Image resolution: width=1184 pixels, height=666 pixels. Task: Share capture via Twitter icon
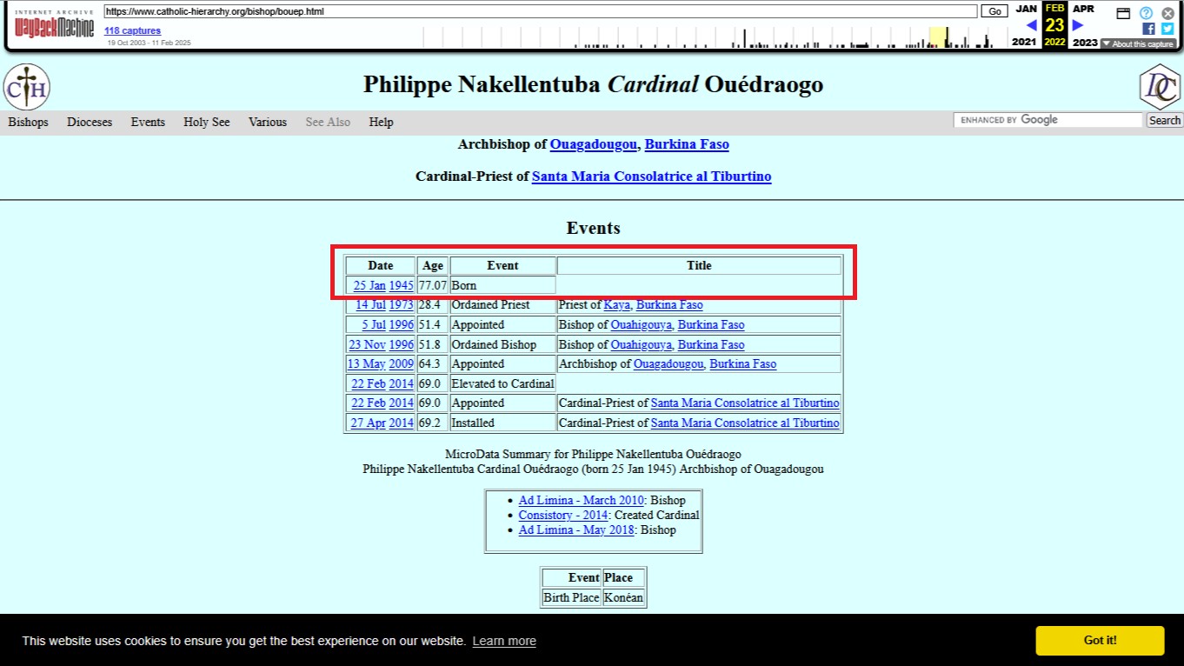[x=1167, y=29]
